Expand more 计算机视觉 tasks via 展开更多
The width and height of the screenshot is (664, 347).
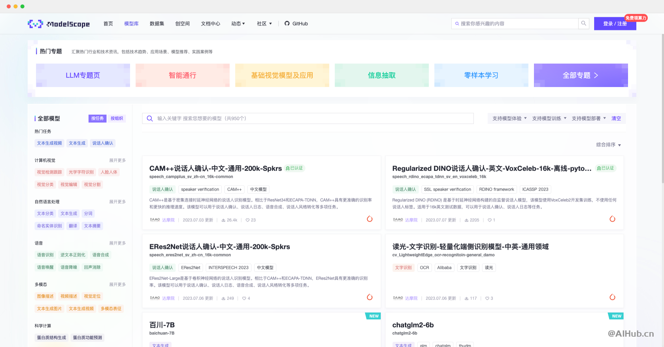pos(118,161)
